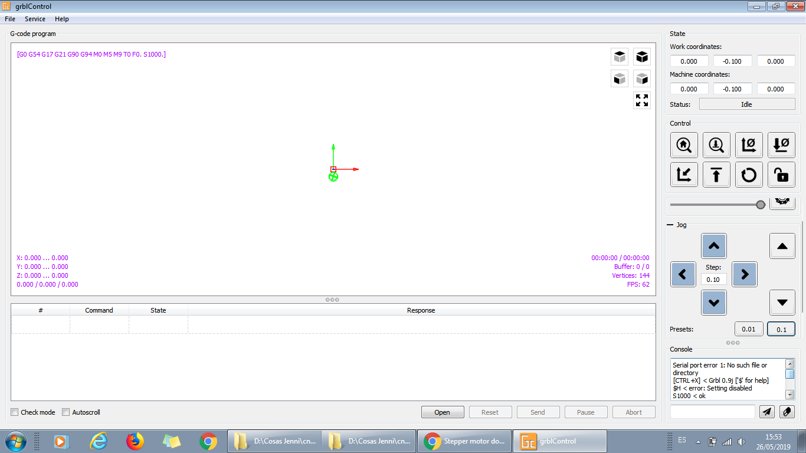Switch to the Stepper motor Chrome window
The width and height of the screenshot is (806, 453).
464,441
